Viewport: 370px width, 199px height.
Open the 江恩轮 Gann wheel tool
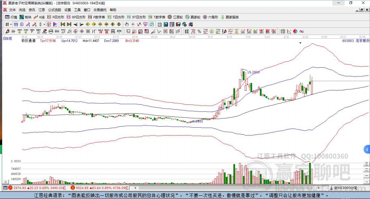pos(175,17)
